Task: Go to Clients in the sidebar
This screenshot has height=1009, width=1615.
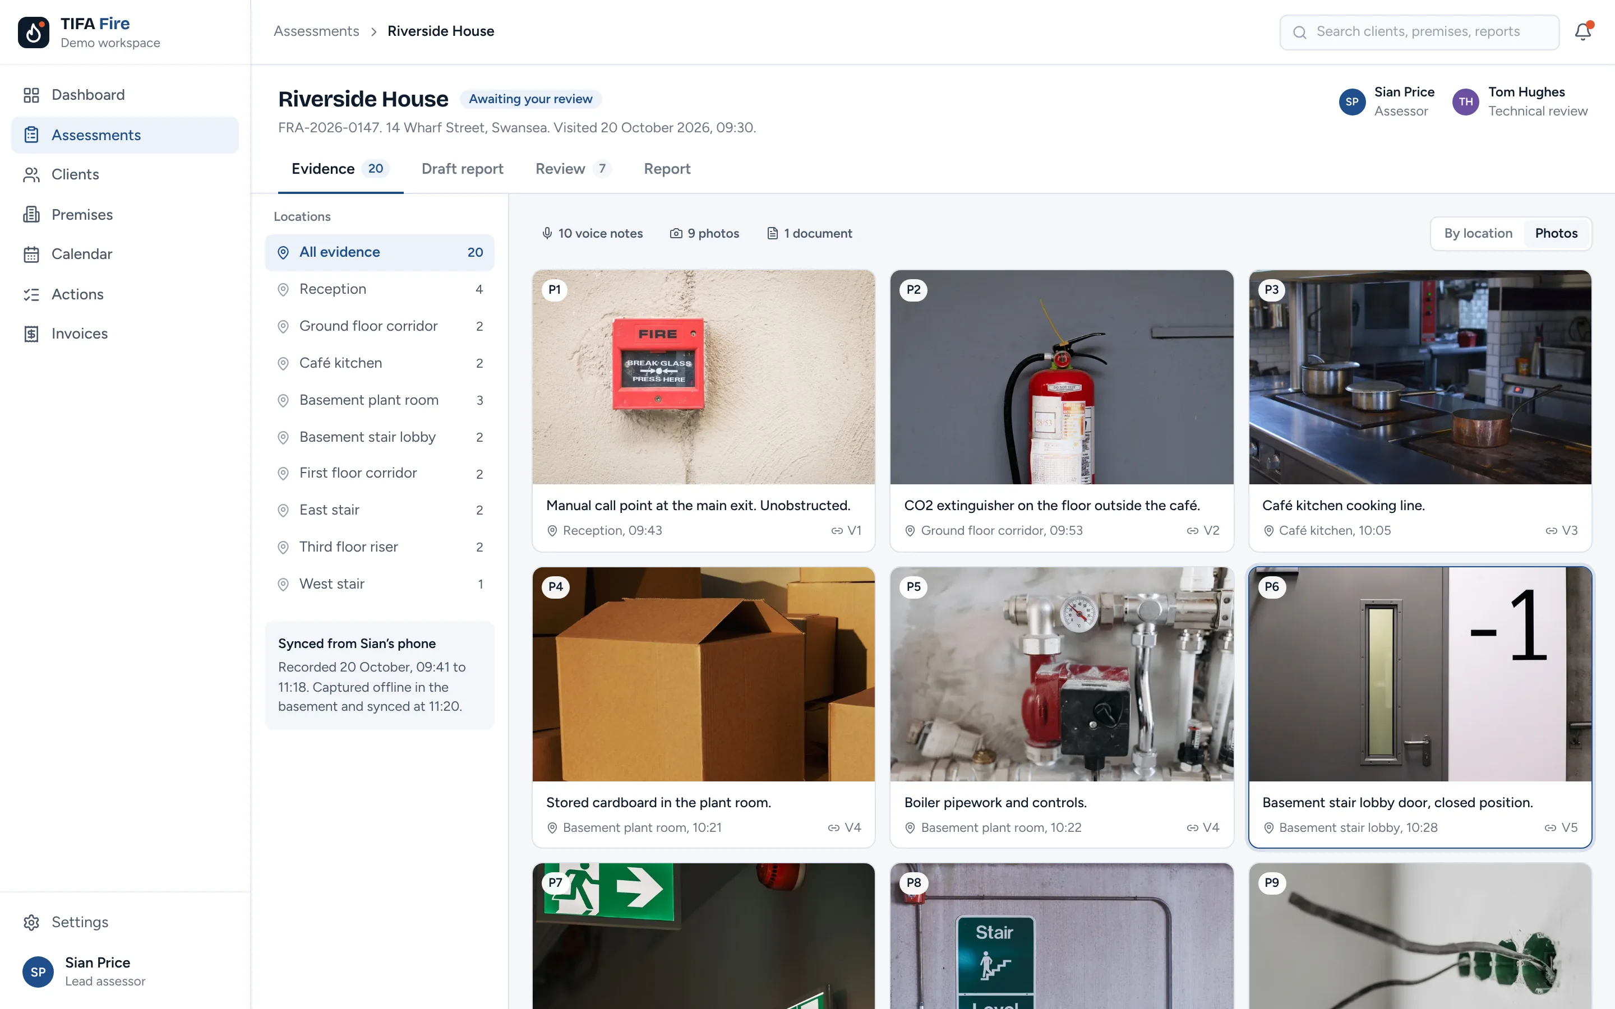Action: click(x=125, y=174)
